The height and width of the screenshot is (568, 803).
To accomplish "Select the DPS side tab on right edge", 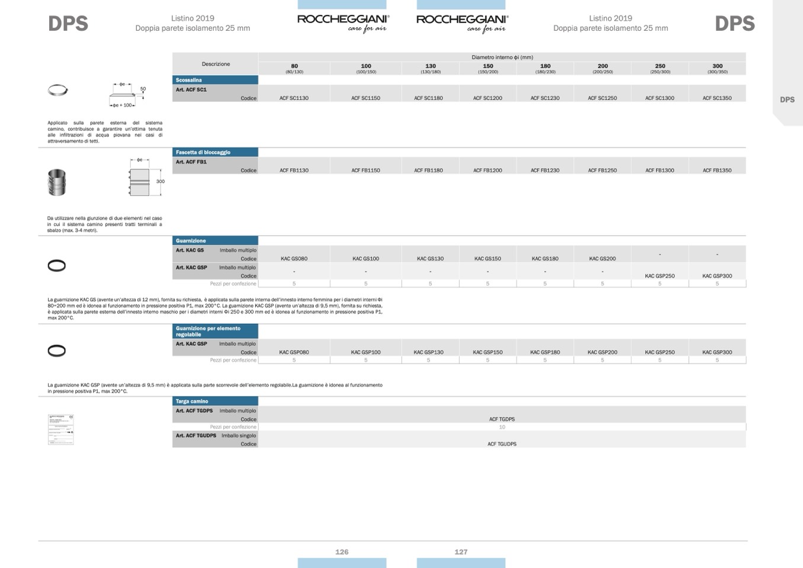I will pyautogui.click(x=787, y=100).
